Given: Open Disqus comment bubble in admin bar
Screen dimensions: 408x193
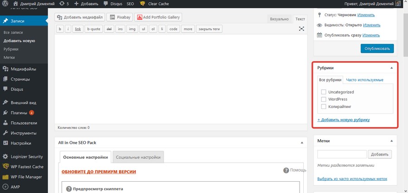Looking at the screenshot, I should click(x=106, y=4).
